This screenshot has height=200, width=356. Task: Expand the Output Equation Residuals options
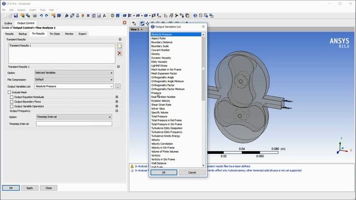click(x=117, y=97)
